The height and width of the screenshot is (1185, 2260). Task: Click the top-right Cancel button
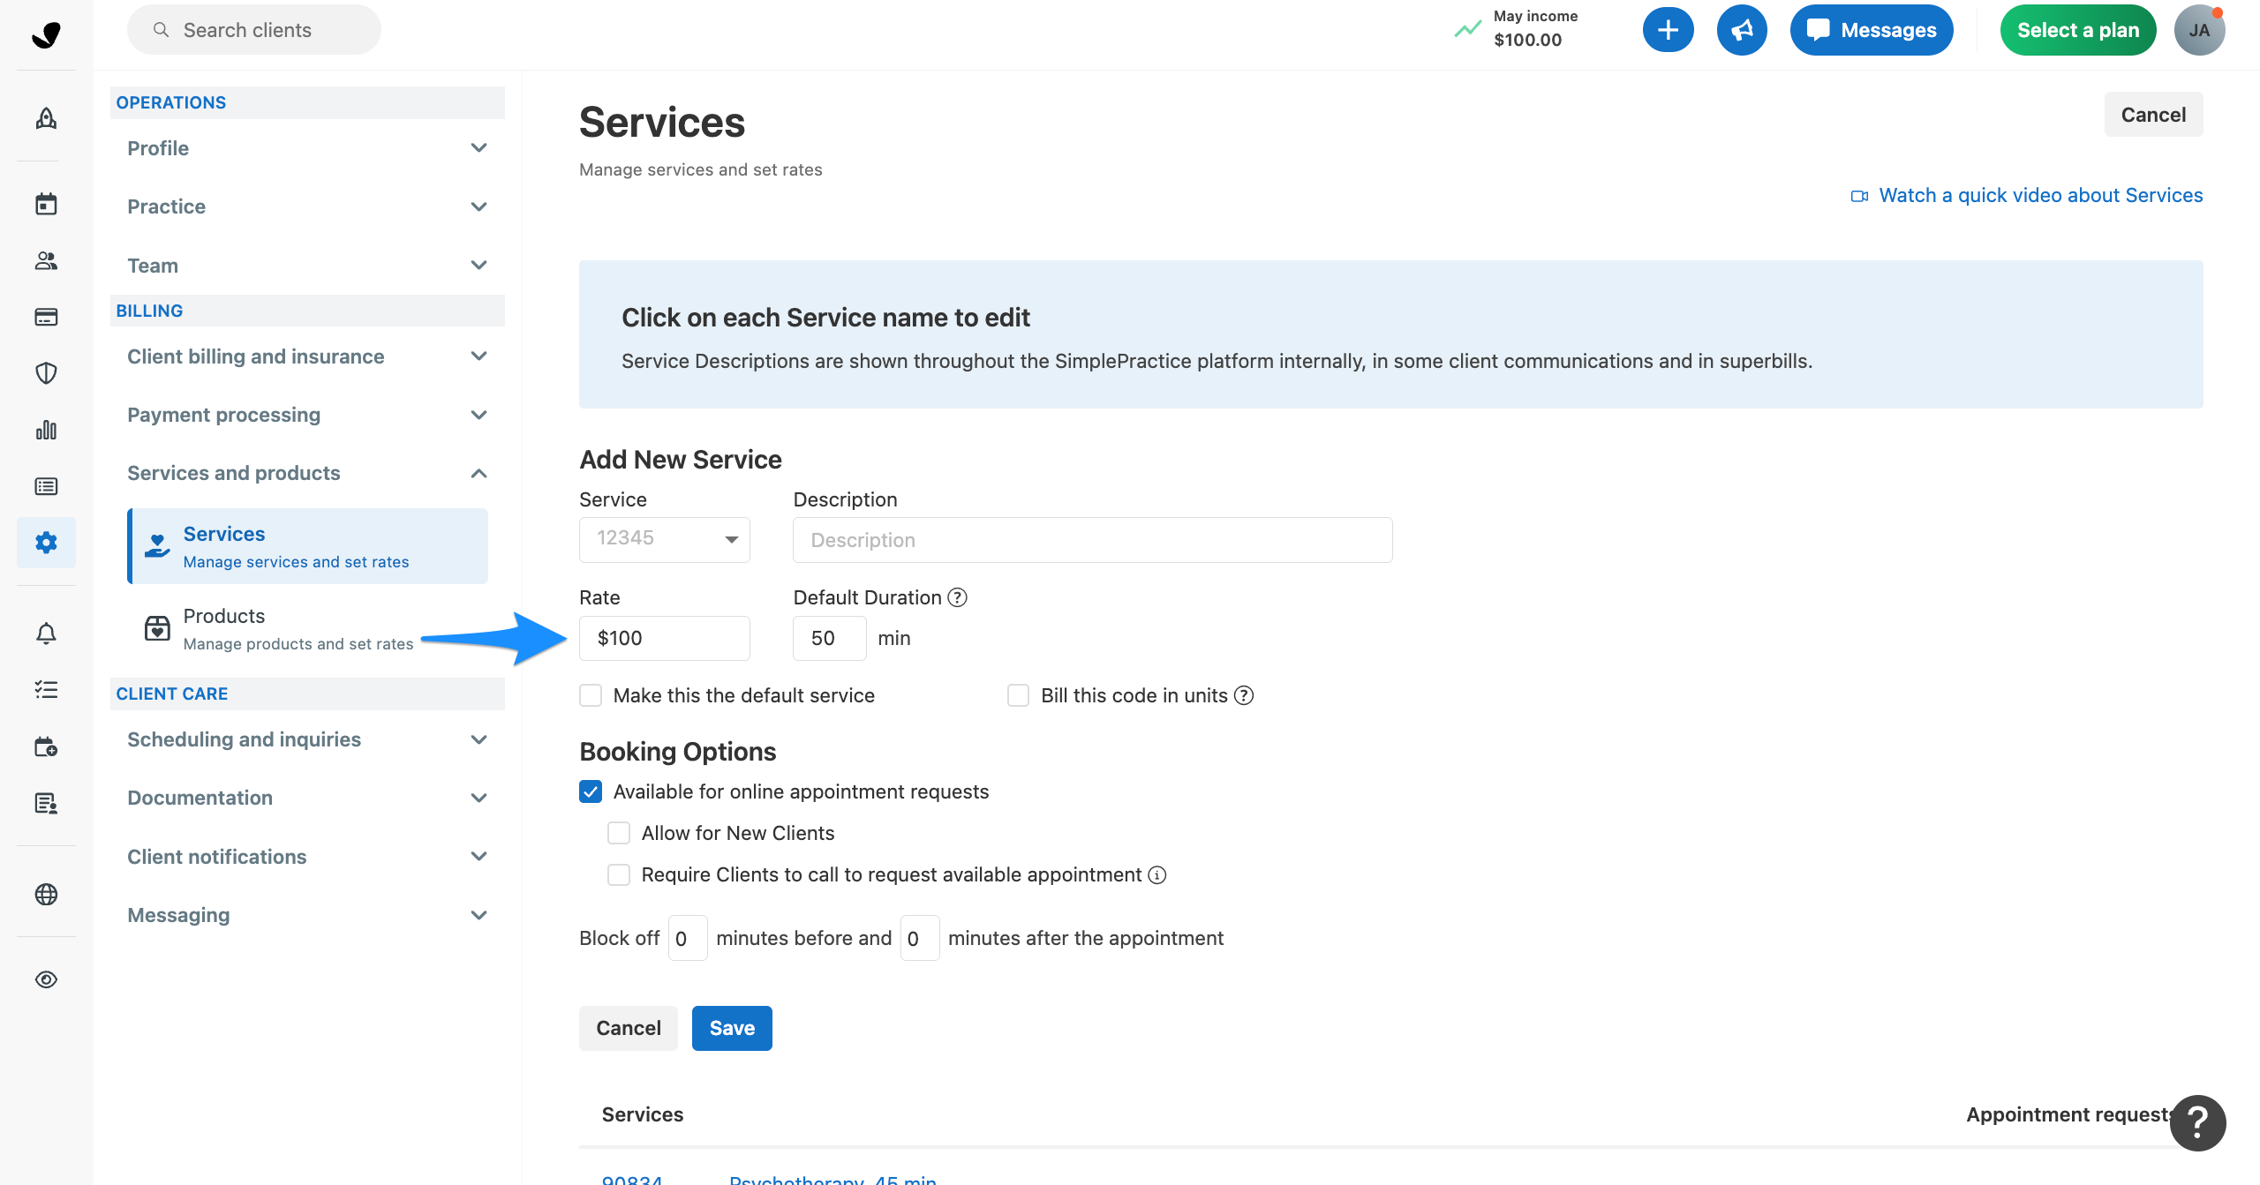coord(2153,115)
